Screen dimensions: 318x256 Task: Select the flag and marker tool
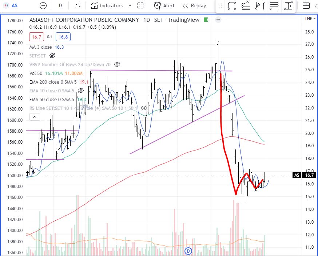click(260, 6)
